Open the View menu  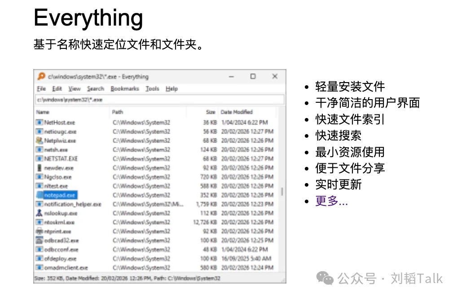[75, 88]
